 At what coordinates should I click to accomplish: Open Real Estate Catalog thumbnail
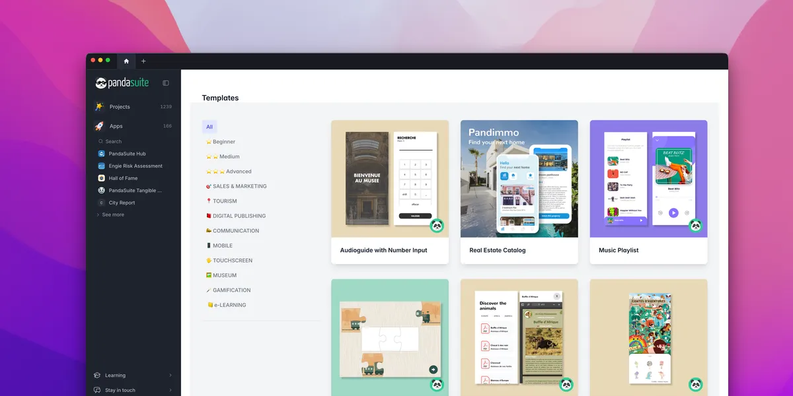pos(519,179)
